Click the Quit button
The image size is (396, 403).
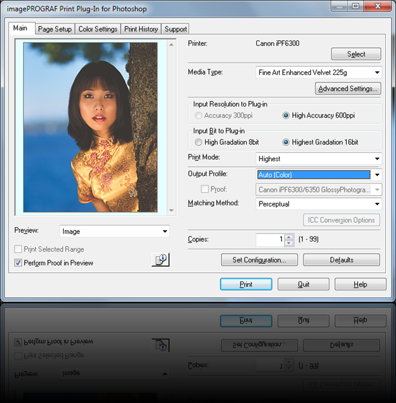tap(303, 284)
